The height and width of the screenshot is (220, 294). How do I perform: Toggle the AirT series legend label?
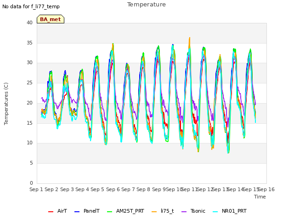tap(62, 211)
